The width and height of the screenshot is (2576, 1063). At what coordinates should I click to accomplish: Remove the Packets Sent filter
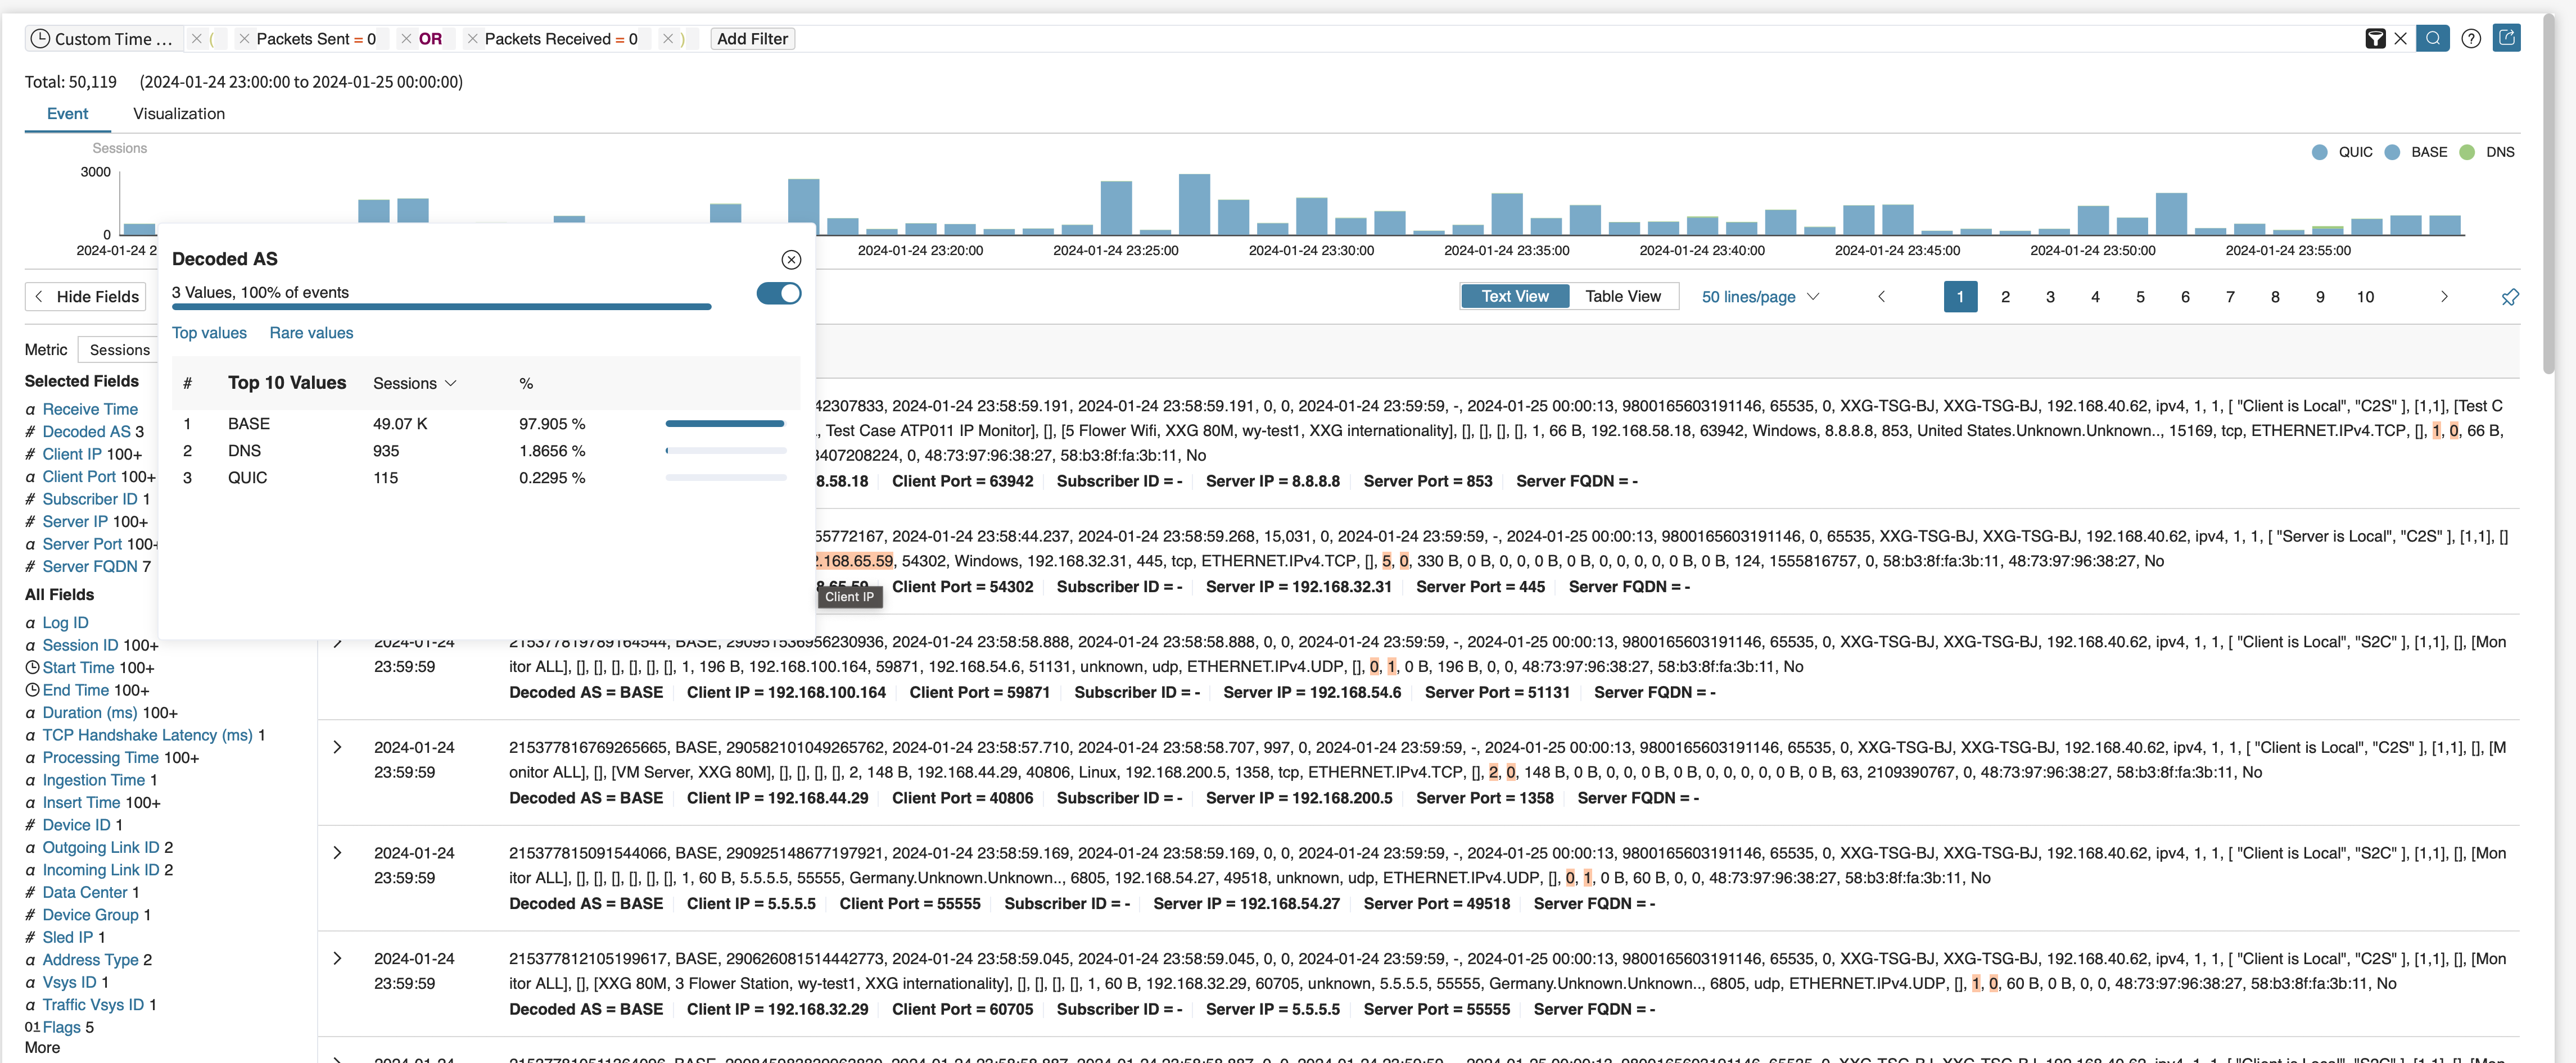pos(244,39)
